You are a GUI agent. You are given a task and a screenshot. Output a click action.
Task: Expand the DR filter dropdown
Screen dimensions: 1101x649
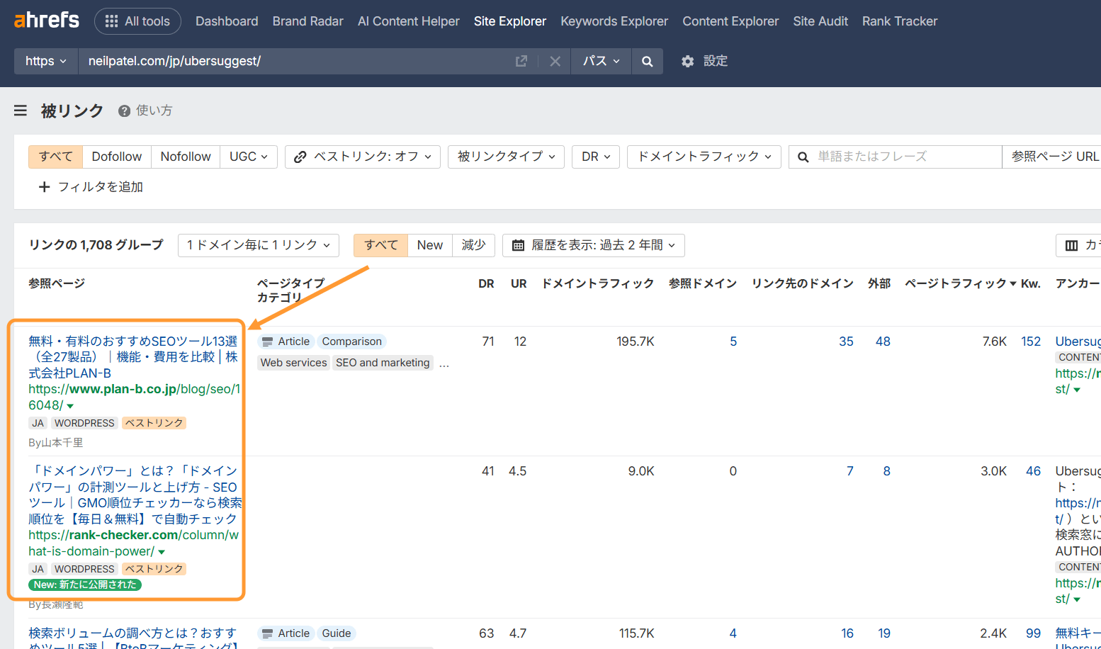[595, 157]
